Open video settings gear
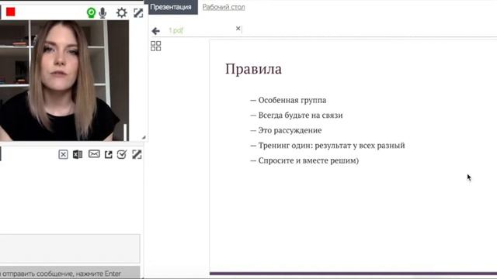 121,12
